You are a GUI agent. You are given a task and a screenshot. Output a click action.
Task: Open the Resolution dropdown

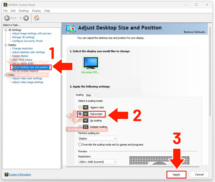coord(98,162)
